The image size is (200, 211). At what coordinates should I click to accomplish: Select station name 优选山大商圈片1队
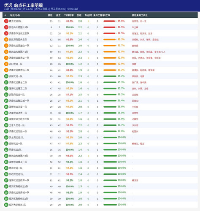(19, 52)
